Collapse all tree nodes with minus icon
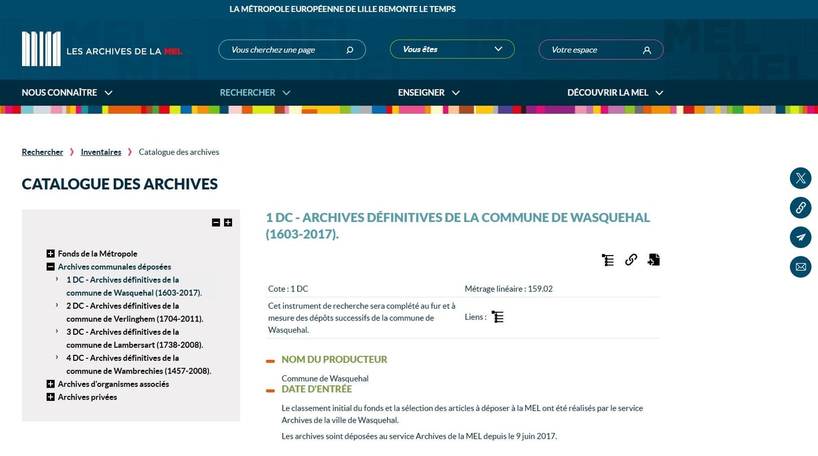The height and width of the screenshot is (456, 818). click(216, 222)
